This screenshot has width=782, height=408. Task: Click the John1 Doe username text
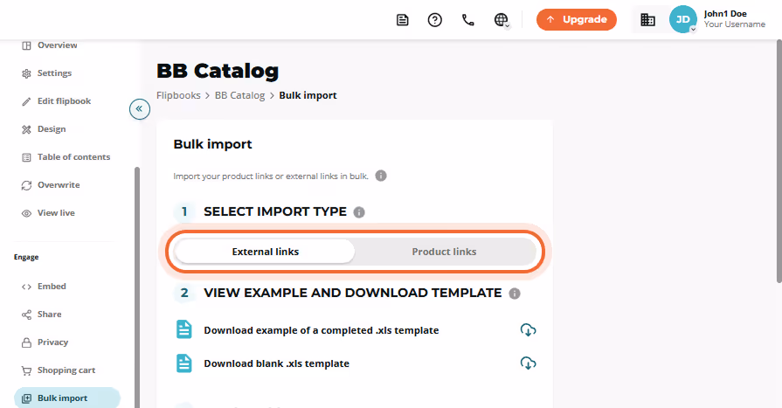click(x=725, y=14)
